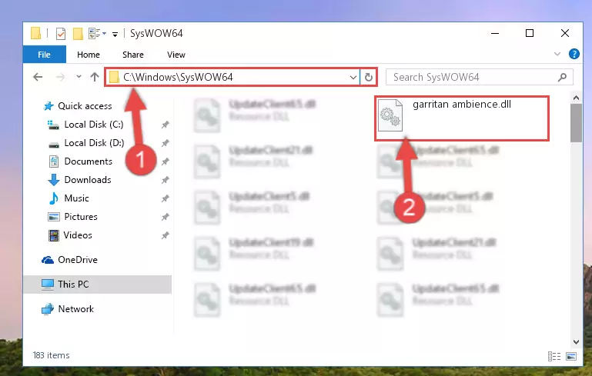This screenshot has height=376, width=592.
Task: Go forward with the right arrow button
Action: (59, 78)
